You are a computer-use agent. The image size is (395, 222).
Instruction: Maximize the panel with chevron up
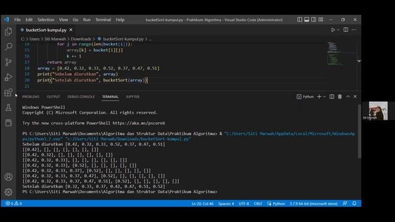point(348,97)
